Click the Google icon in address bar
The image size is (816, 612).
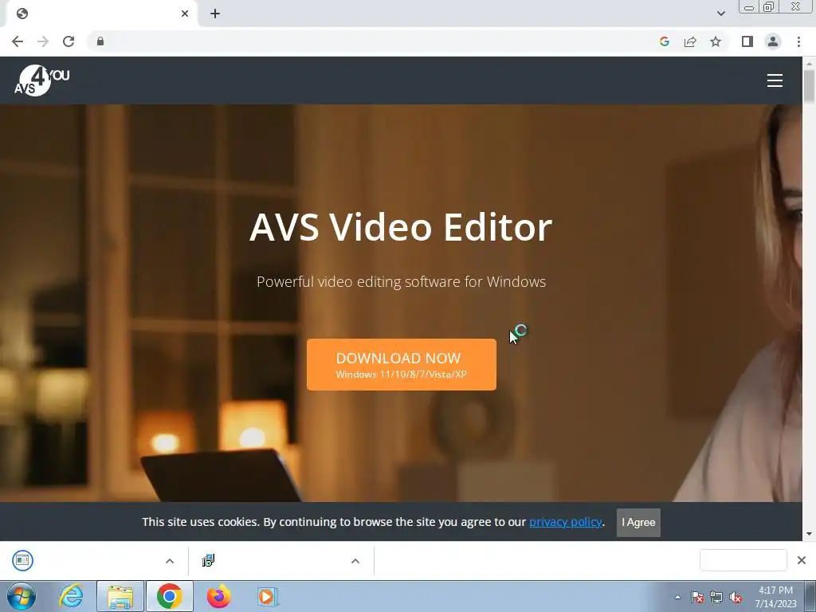664,41
